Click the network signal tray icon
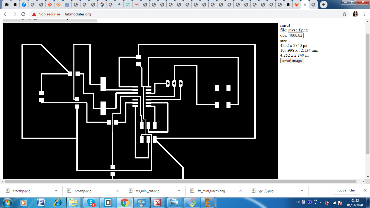Screen dimensions: 370x208 pyautogui.click(x=334, y=203)
